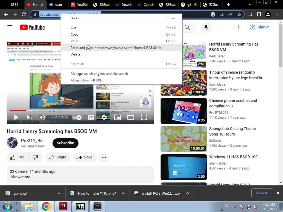The height and width of the screenshot is (212, 283).
Task: Start voice search with the microphone
Action: click(x=206, y=27)
